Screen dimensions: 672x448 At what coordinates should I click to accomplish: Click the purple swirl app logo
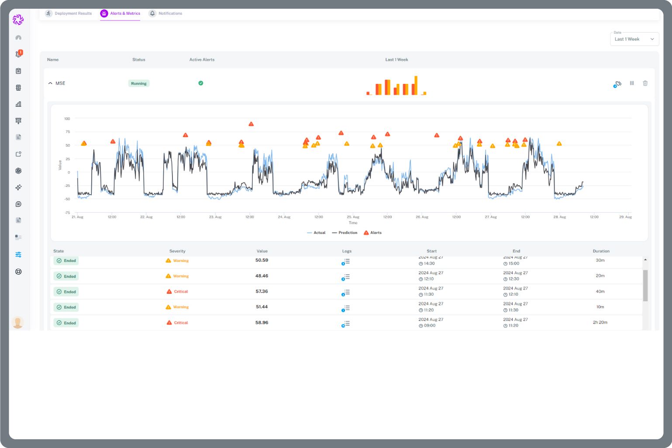(18, 20)
